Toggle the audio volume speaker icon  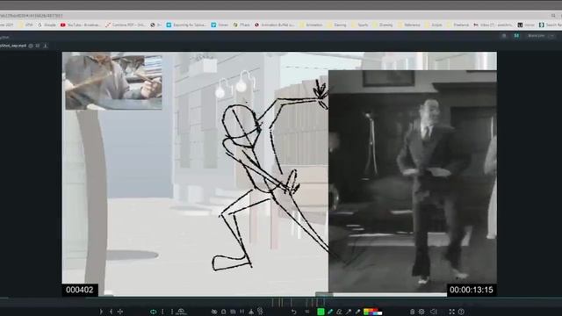[434, 312]
